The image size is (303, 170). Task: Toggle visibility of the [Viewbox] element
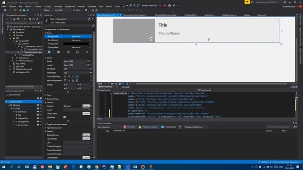pos(38,111)
